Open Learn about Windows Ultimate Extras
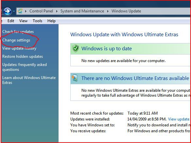The image size is (191, 143). 29,80
